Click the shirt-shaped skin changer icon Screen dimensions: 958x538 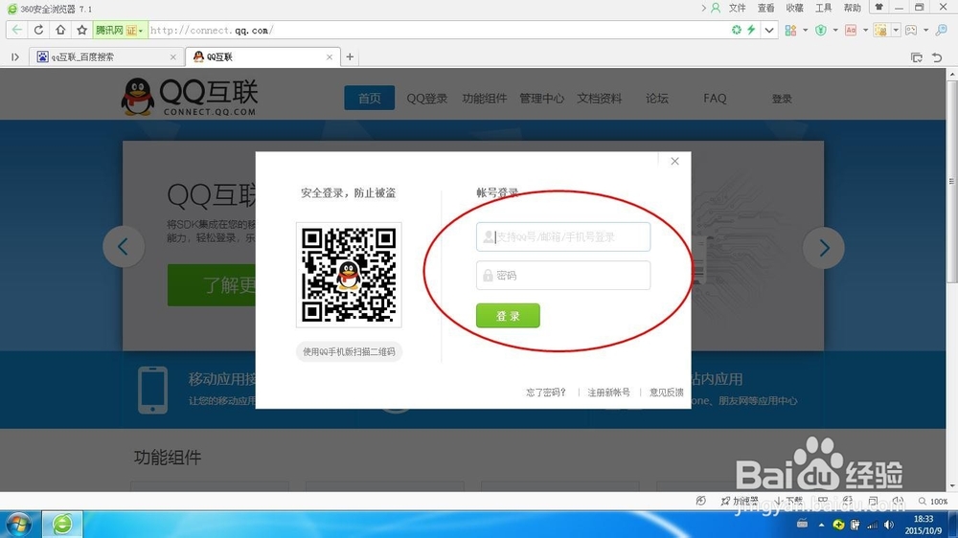pos(879,8)
